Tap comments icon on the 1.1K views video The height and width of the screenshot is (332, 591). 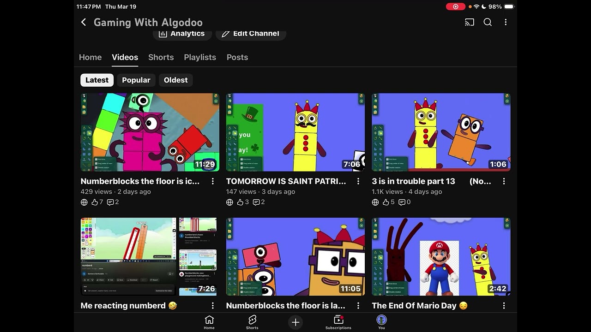coord(402,202)
